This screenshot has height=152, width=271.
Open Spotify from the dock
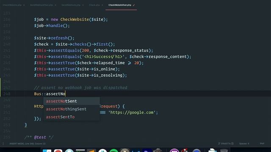point(113,150)
